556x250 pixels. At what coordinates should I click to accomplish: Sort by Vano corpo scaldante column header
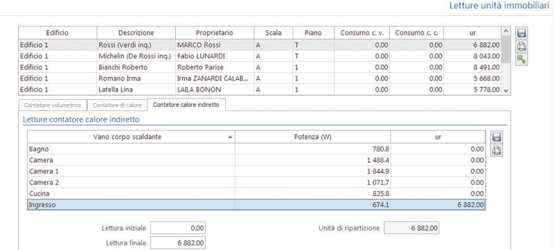point(131,137)
